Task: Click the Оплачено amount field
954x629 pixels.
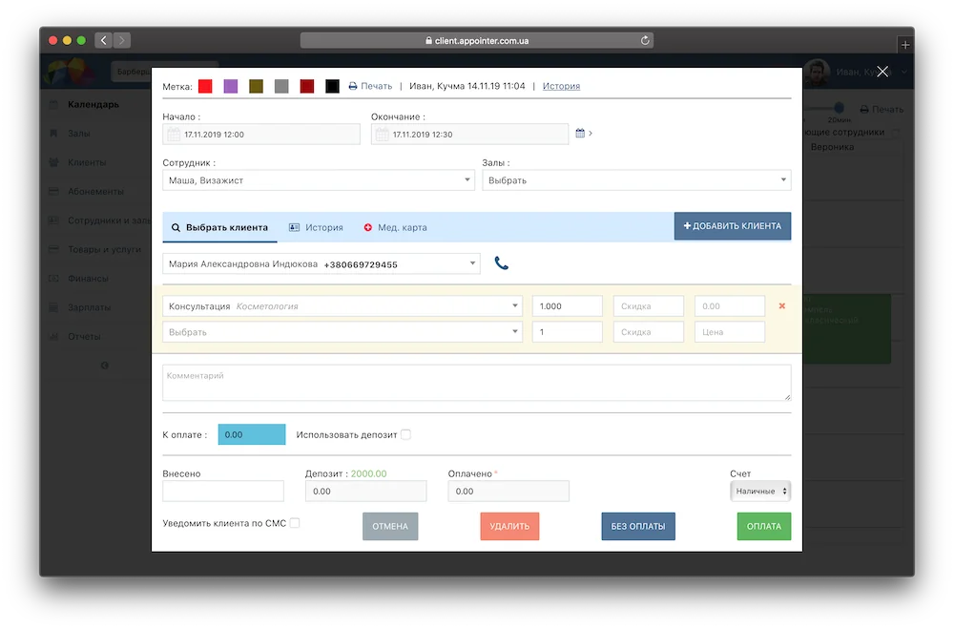Action: click(508, 491)
